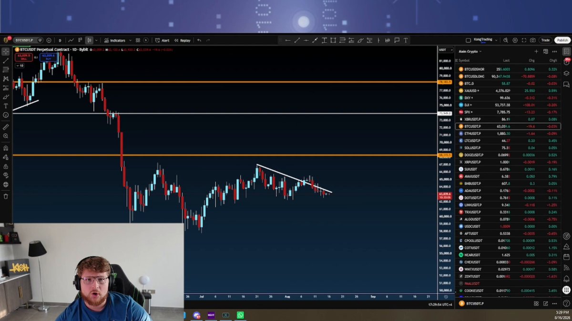Take a chart snapshot with camera icon
Screen dimensions: 572x321
[x=532, y=40]
